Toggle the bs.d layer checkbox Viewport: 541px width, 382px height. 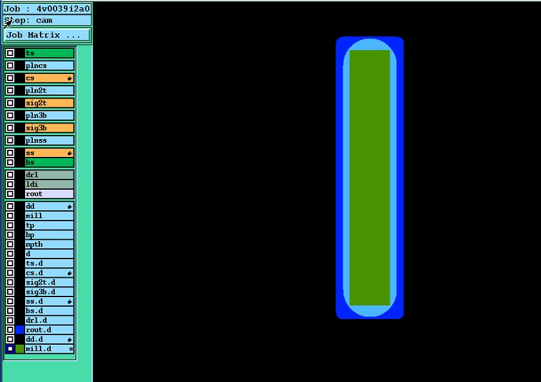point(10,311)
